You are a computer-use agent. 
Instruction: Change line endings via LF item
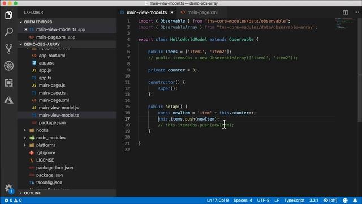277,201
